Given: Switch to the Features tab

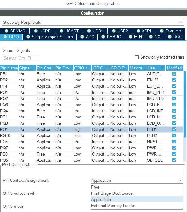Looking at the screenshot, I should click(170, 31).
